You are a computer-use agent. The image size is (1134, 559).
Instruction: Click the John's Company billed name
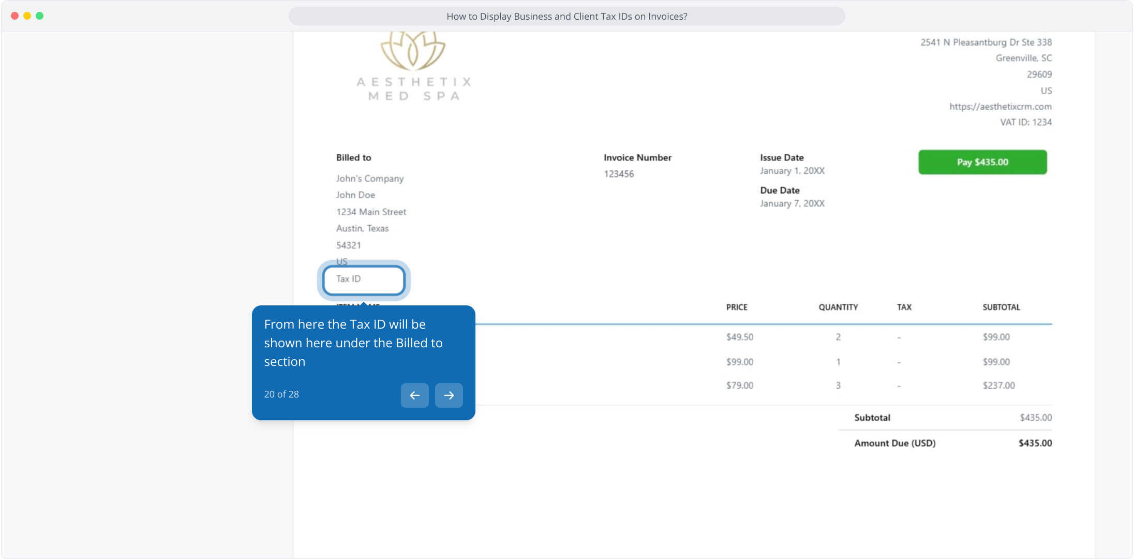pos(369,179)
